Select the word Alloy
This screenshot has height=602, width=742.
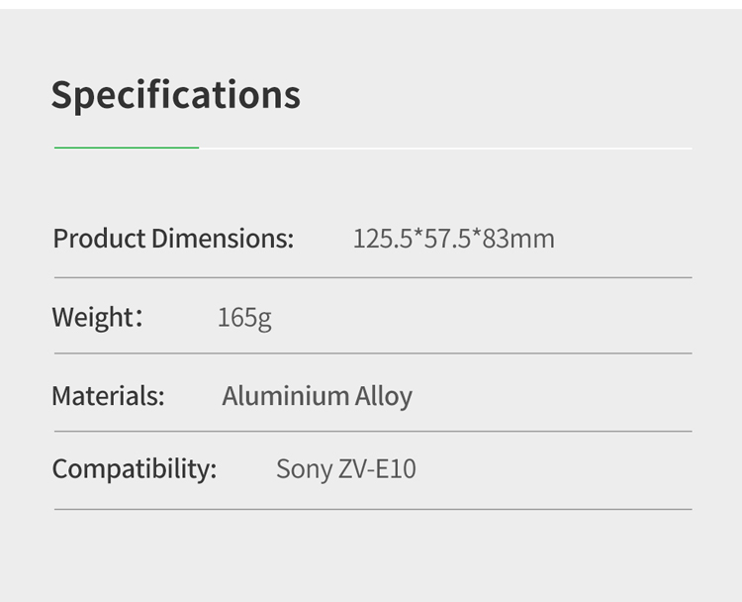(384, 396)
